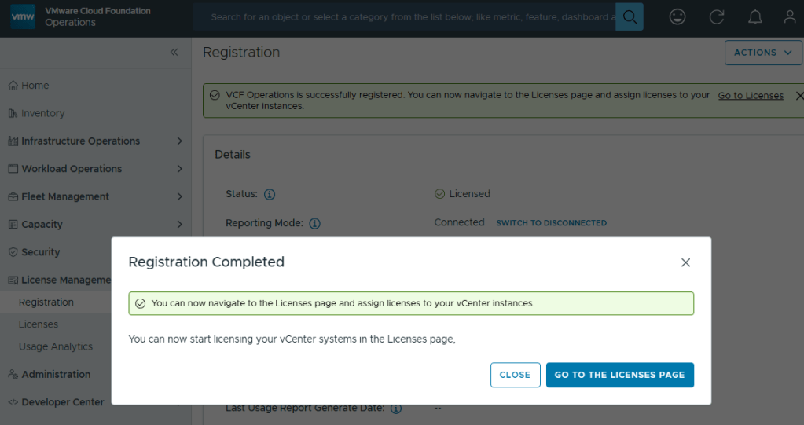Viewport: 804px width, 425px height.
Task: Switch reporting mode to disconnected
Action: 551,223
